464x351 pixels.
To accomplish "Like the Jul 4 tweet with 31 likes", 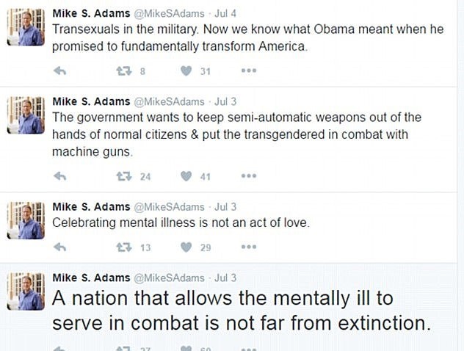I will point(186,70).
